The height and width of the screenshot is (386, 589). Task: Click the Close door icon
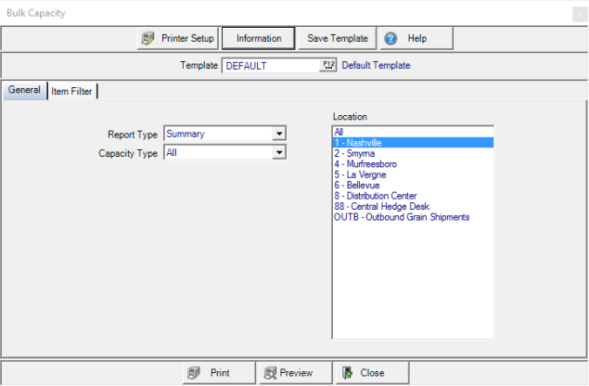coord(347,373)
